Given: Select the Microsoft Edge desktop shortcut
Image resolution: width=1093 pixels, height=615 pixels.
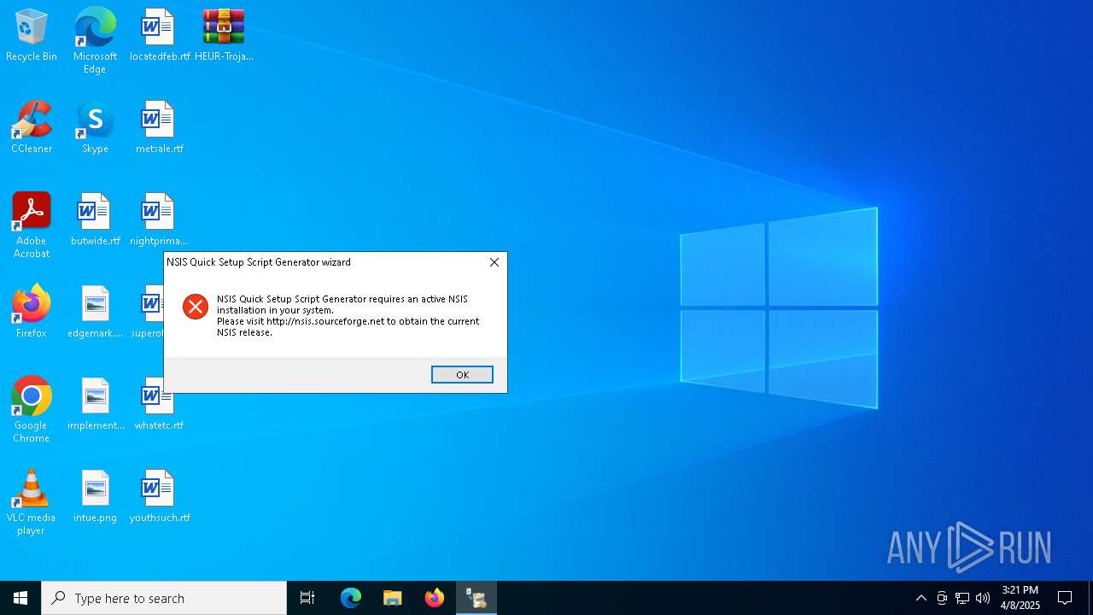Looking at the screenshot, I should pyautogui.click(x=95, y=41).
